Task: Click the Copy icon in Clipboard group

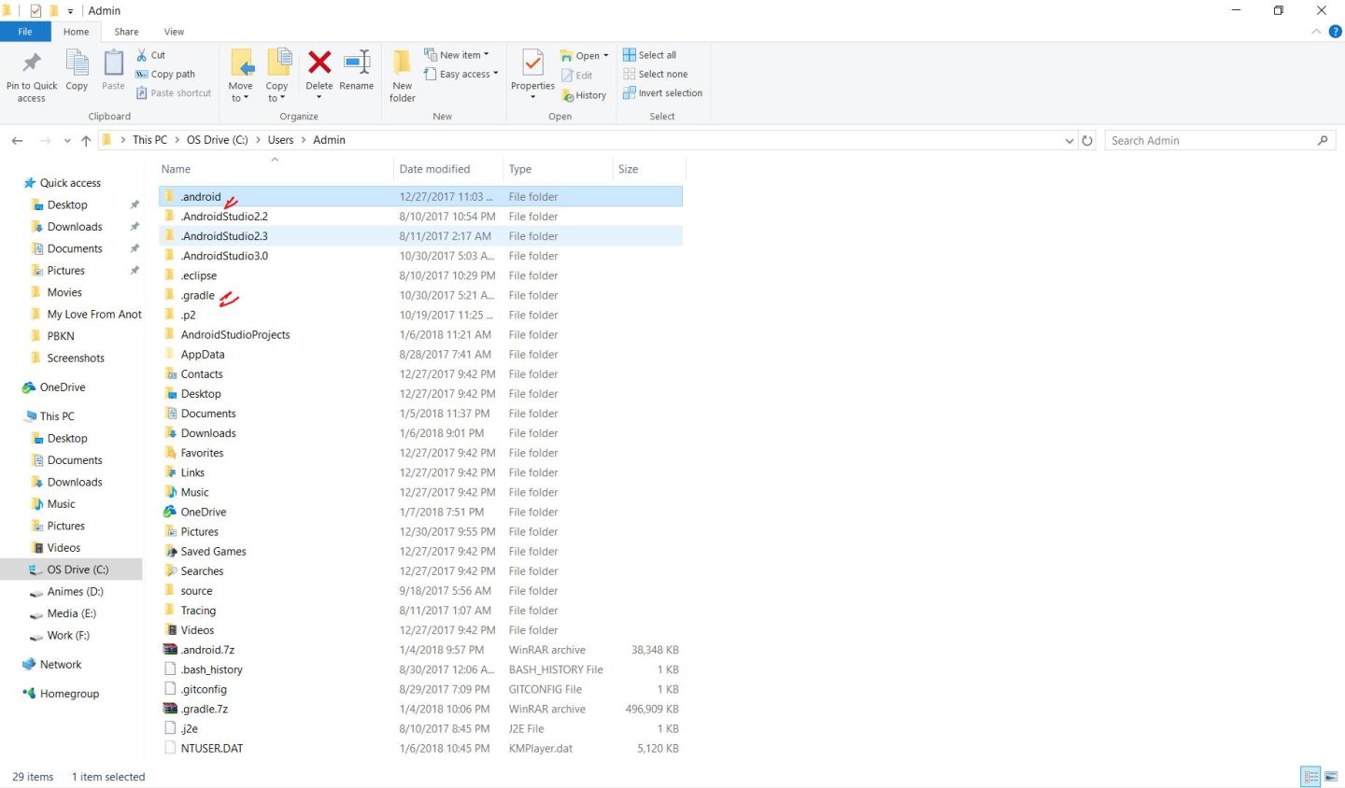Action: click(x=77, y=63)
